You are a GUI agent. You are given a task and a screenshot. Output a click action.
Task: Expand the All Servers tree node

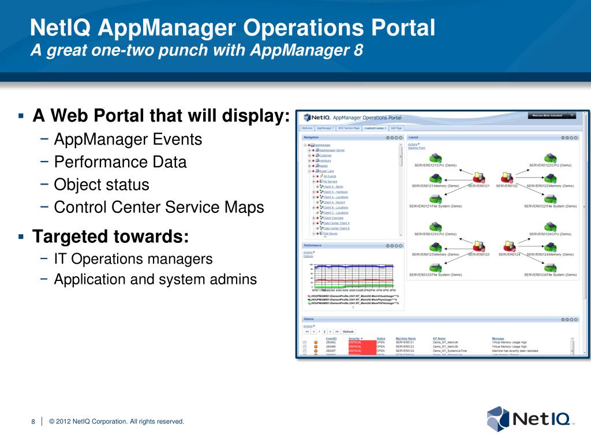[x=313, y=181]
